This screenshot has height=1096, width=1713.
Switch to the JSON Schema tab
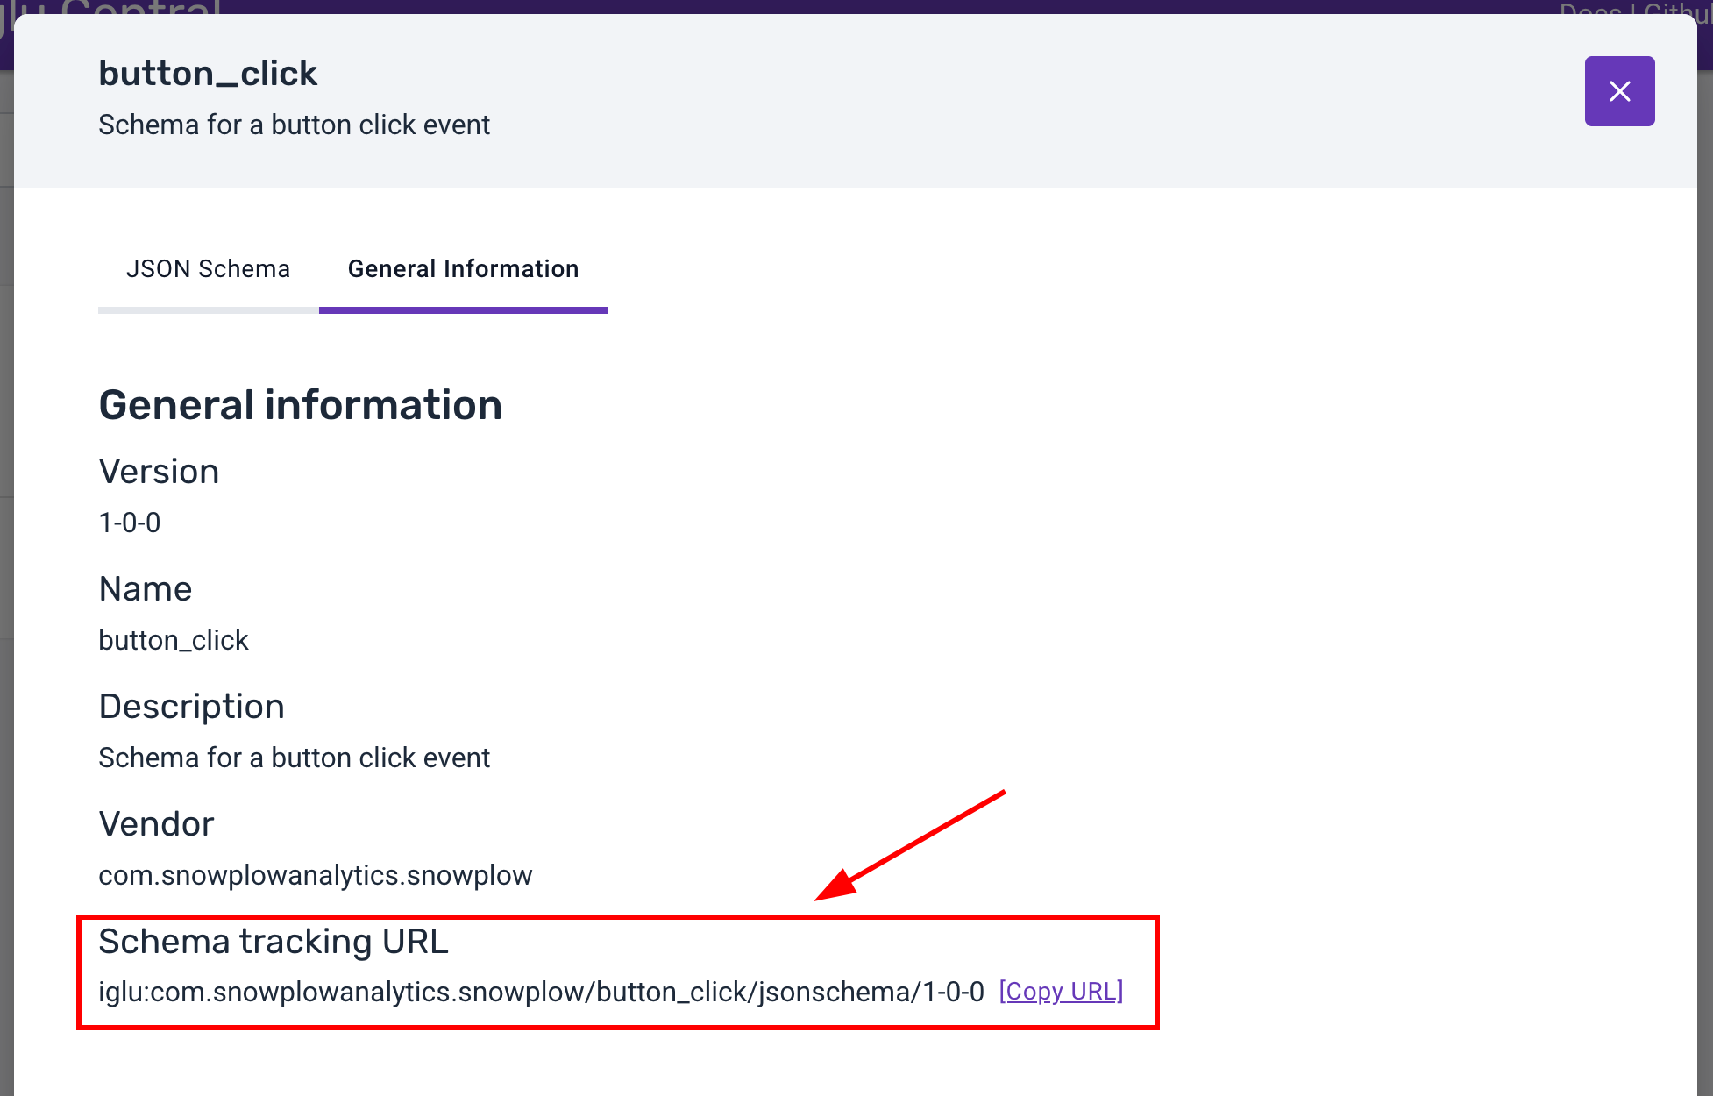(x=209, y=269)
